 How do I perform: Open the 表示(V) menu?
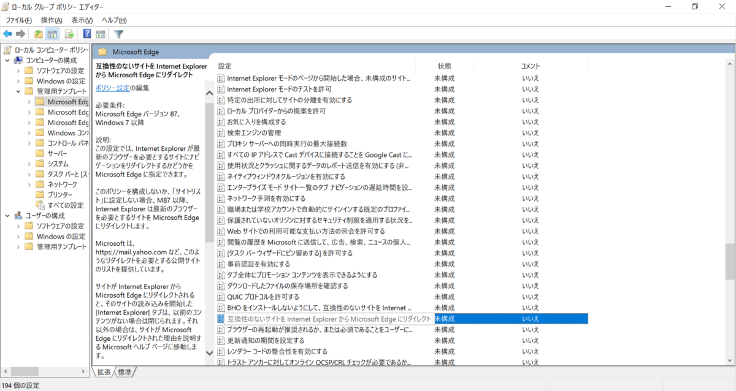(82, 20)
